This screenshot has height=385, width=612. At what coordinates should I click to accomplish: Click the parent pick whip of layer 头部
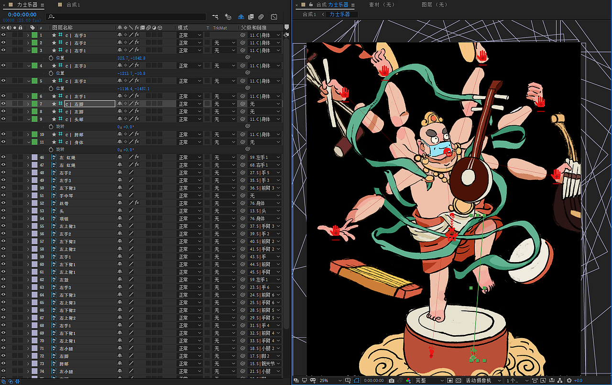pos(242,119)
